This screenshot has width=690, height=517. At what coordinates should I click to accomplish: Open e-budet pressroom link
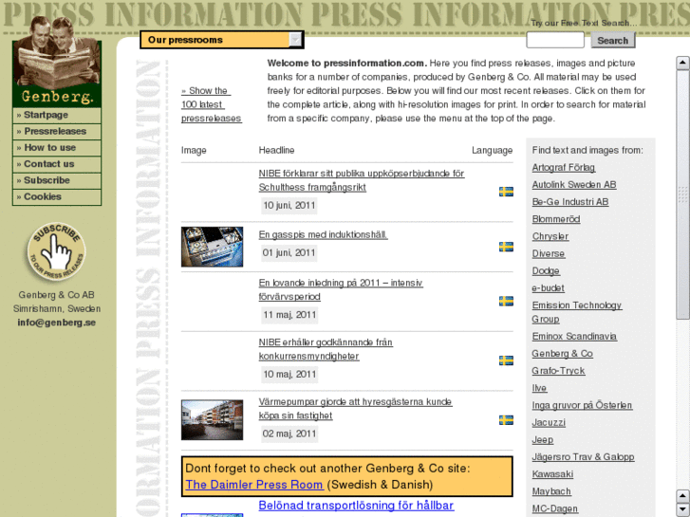pyautogui.click(x=549, y=287)
